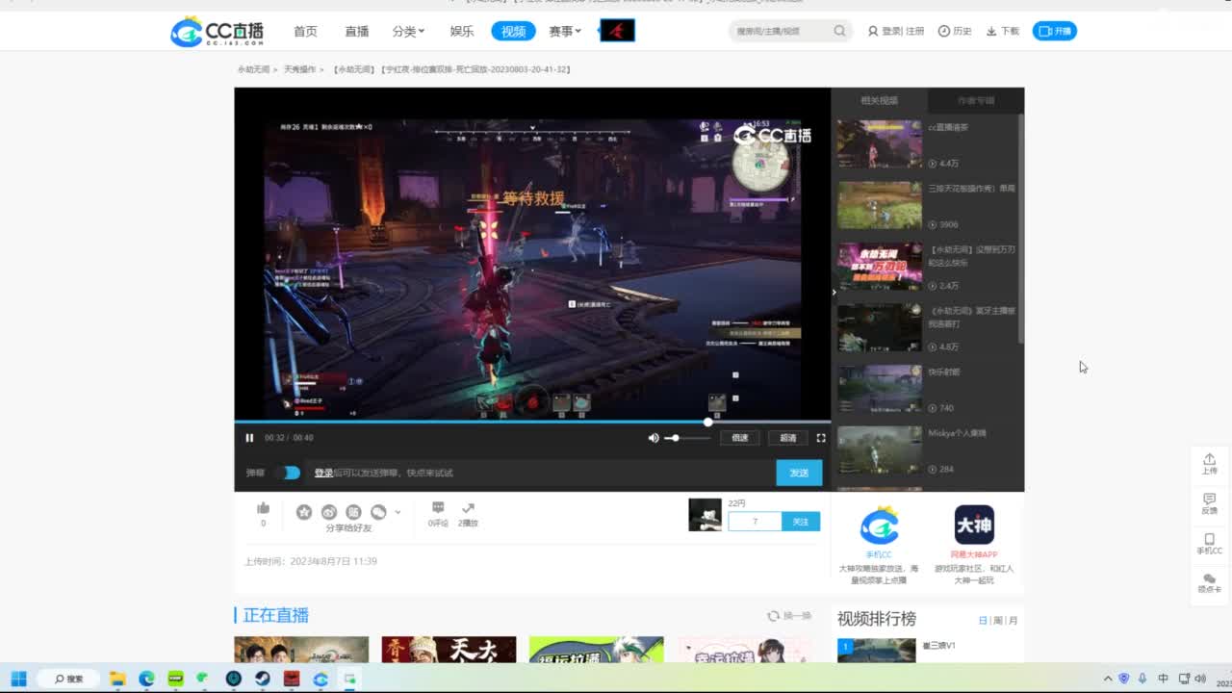1232x693 pixels.
Task: Open the related video with 4.8万 plays
Action: point(927,328)
